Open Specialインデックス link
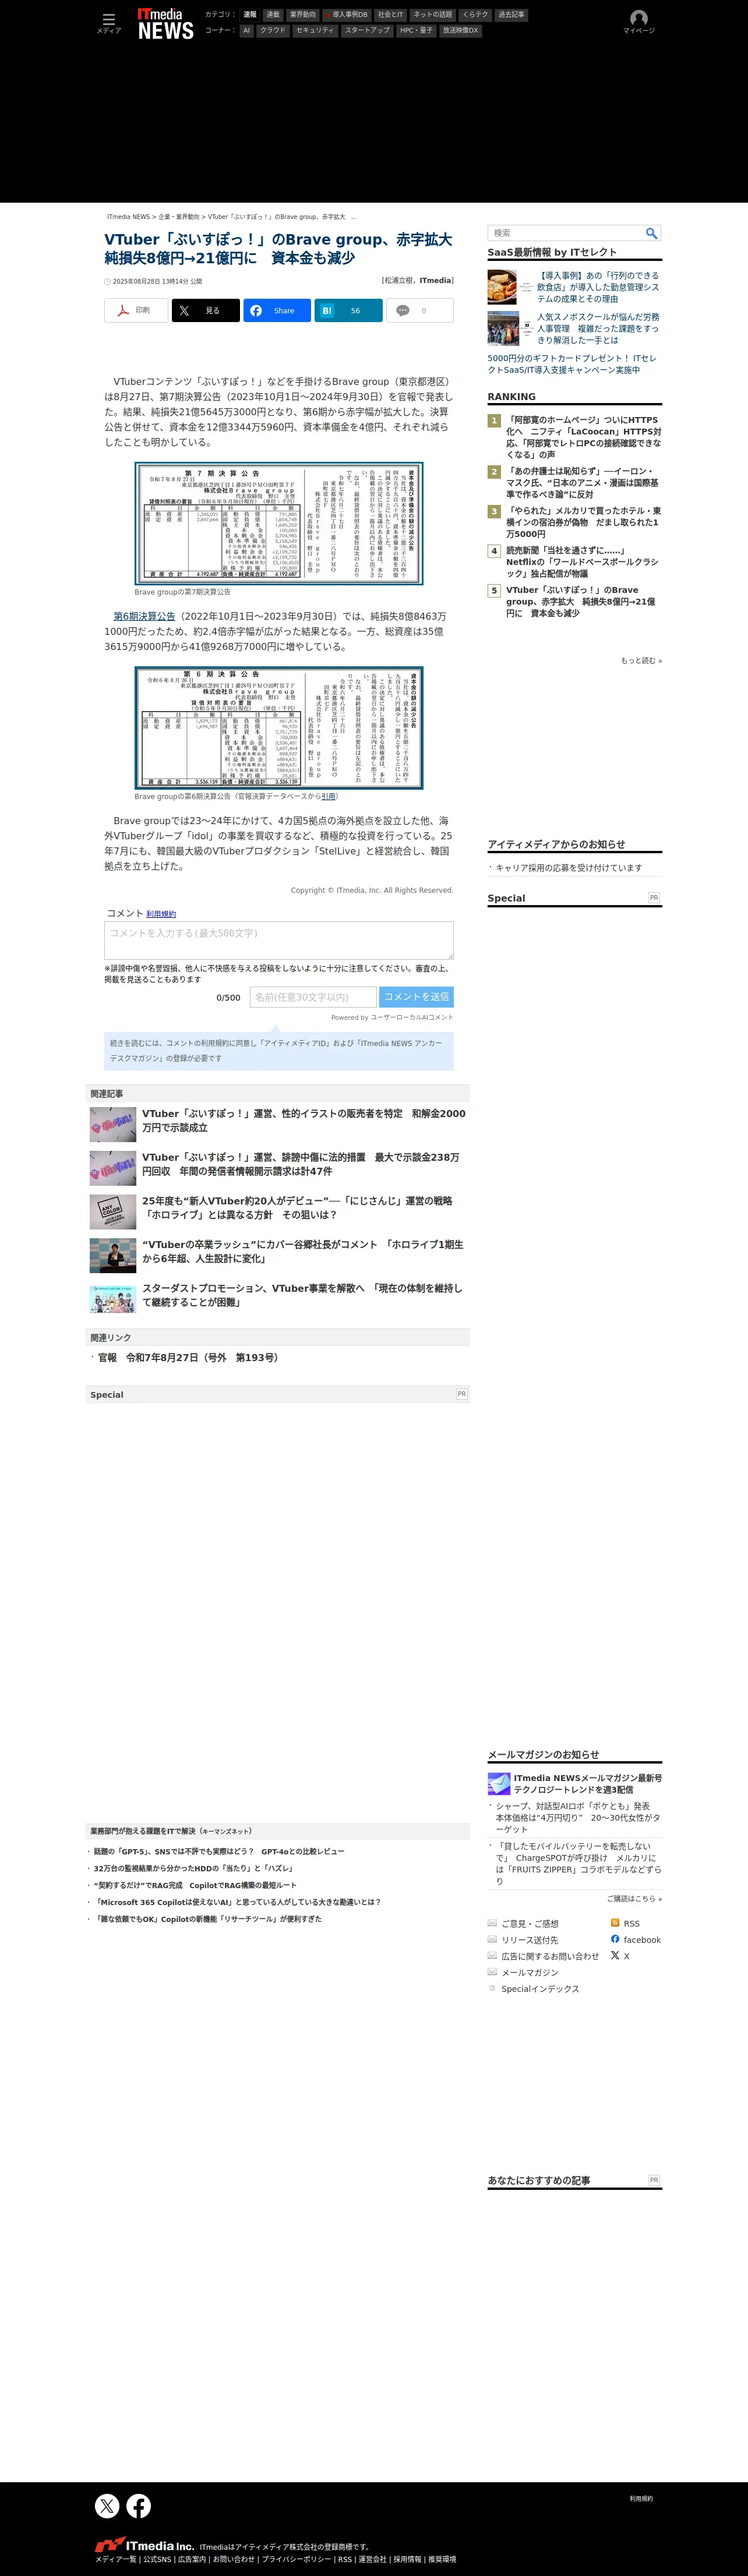This screenshot has height=2576, width=748. [540, 1989]
